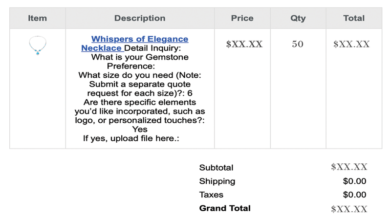This screenshot has height=220, width=391.
Task: Select the Qty column header
Action: click(x=298, y=18)
